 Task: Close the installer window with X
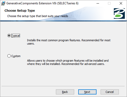click(x=121, y=3)
